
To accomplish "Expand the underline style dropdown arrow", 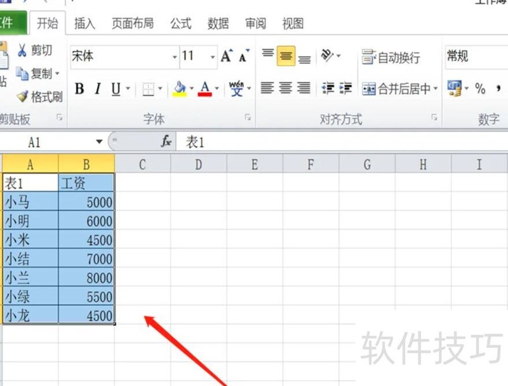I will 128,88.
